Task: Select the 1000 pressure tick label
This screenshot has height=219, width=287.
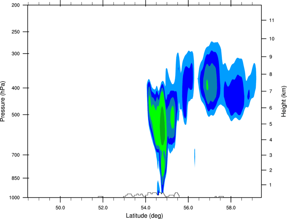Action: point(14,198)
